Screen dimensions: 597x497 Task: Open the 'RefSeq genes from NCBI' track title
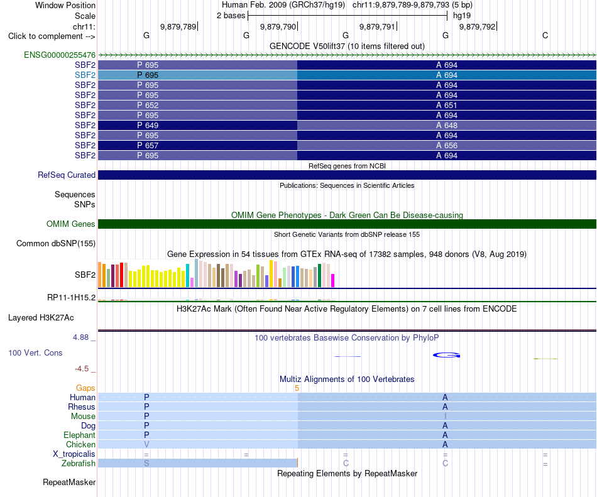(x=347, y=166)
